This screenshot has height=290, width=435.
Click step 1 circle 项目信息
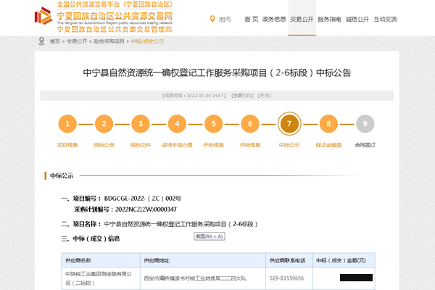coord(67,124)
